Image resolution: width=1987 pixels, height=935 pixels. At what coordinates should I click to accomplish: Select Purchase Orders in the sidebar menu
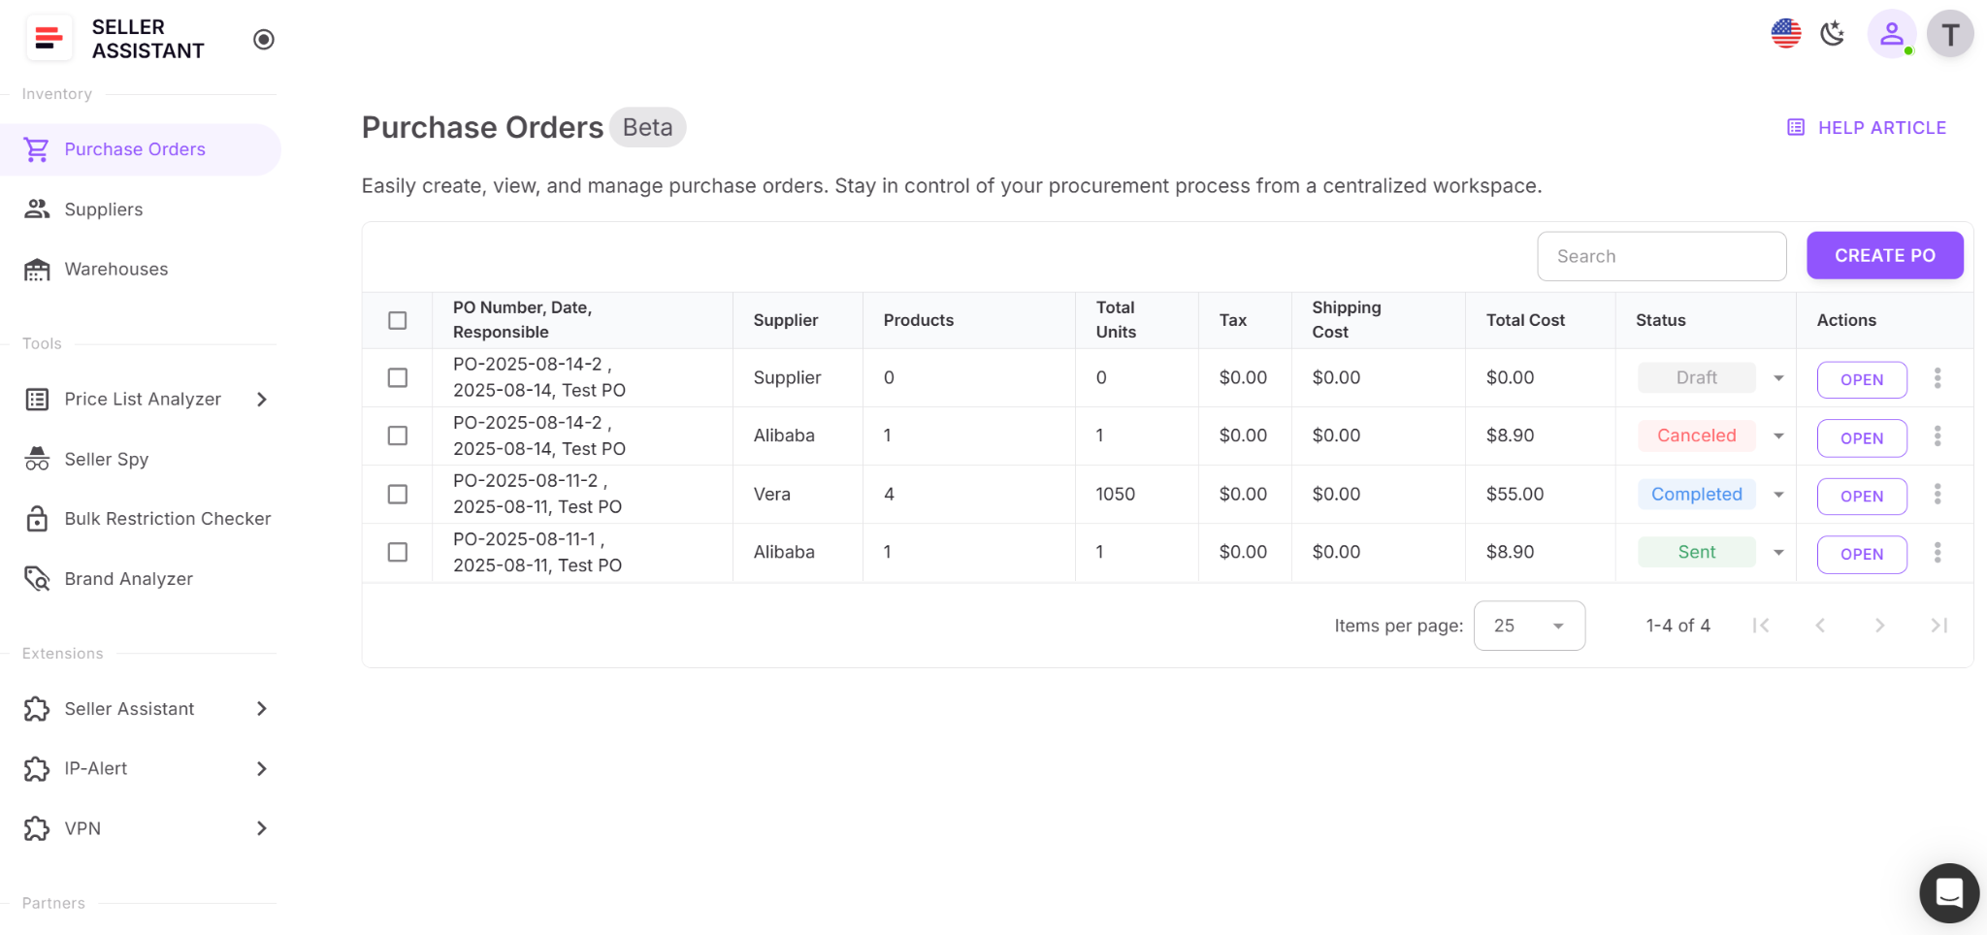pyautogui.click(x=135, y=149)
